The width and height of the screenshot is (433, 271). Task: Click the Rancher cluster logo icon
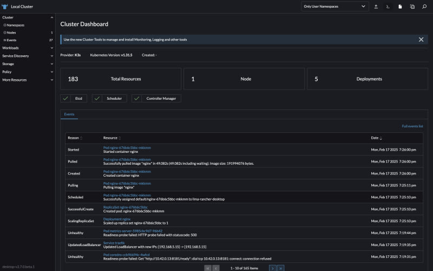click(5, 7)
